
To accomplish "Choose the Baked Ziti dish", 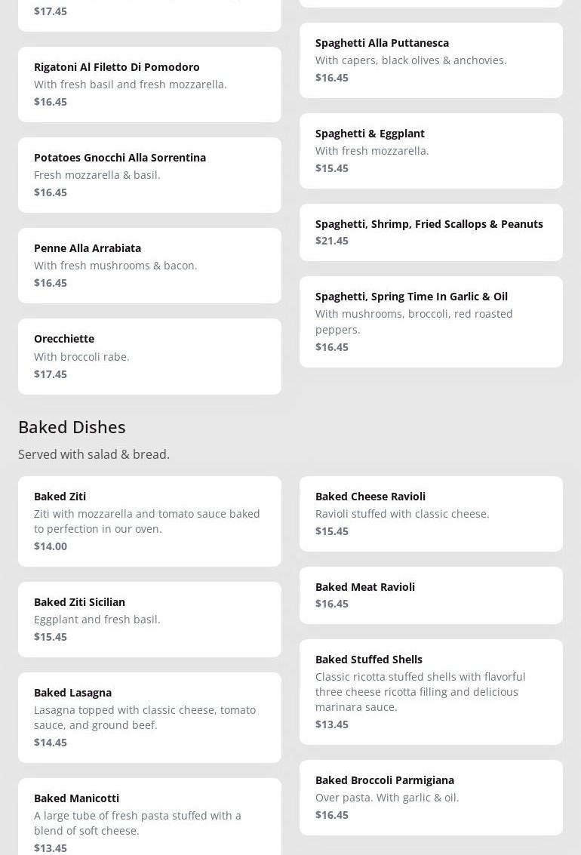I will [149, 521].
